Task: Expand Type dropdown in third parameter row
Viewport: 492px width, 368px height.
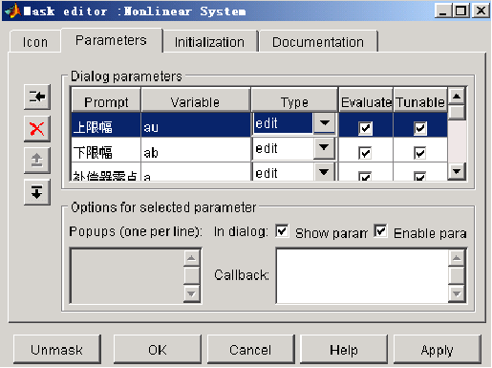Action: click(x=324, y=172)
